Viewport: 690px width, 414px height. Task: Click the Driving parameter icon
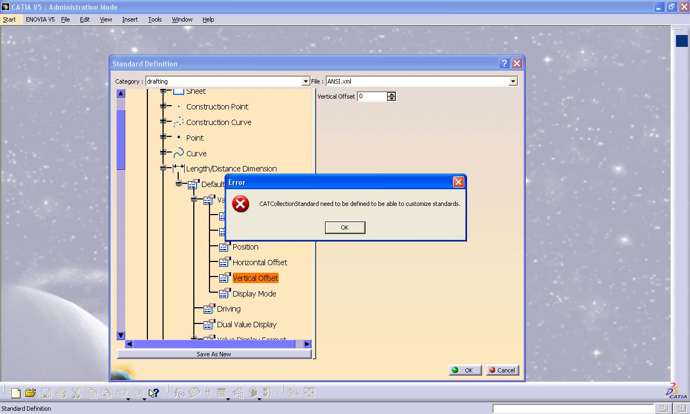pos(209,309)
